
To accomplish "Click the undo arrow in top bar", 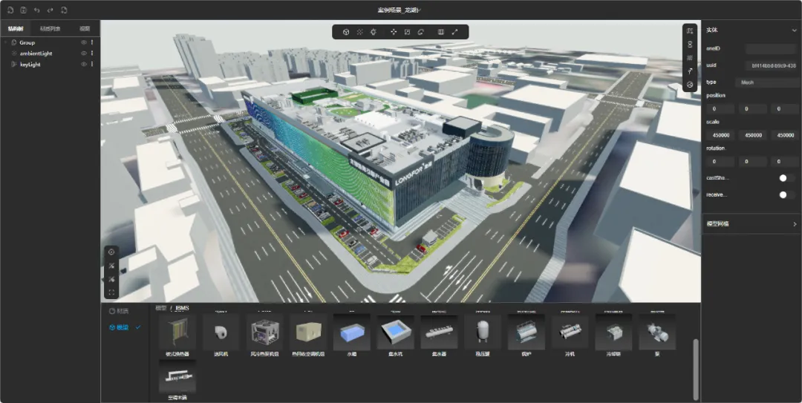I will coord(37,10).
